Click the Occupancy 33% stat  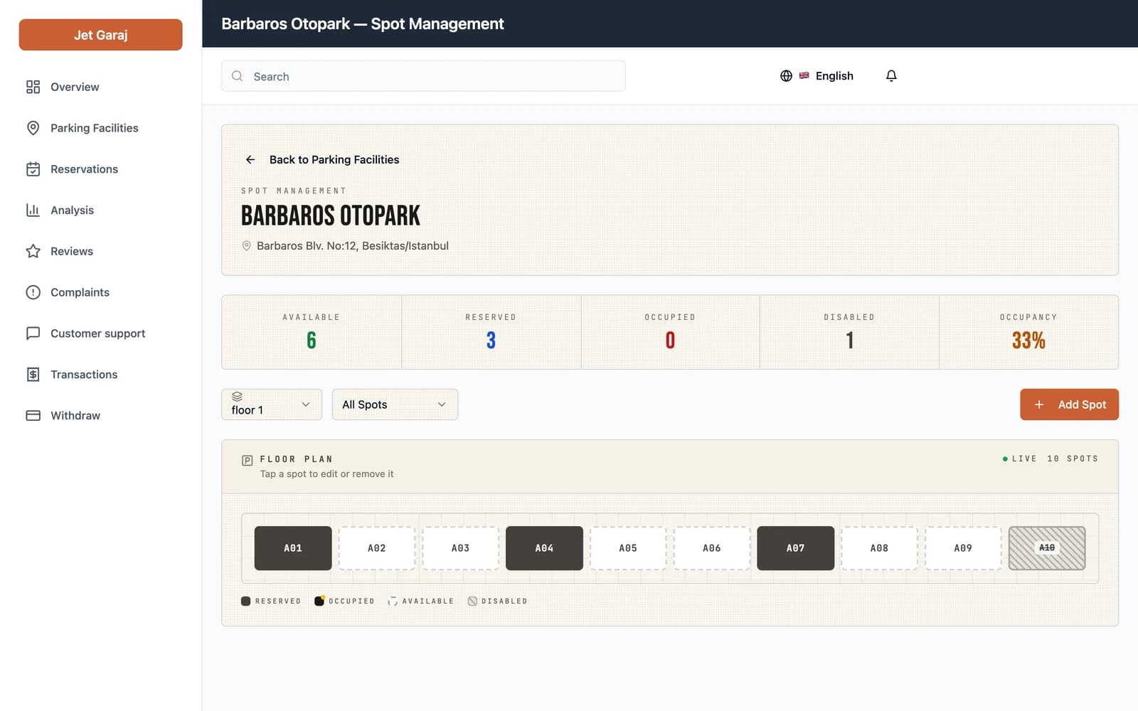pyautogui.click(x=1028, y=332)
